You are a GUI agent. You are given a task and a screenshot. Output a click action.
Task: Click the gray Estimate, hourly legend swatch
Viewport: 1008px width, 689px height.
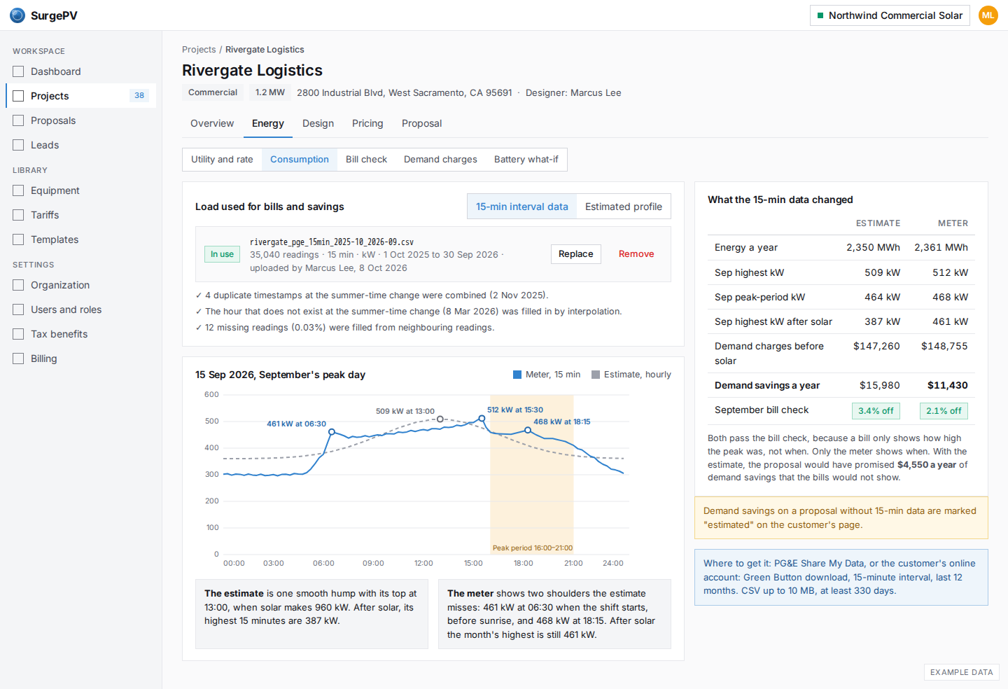point(596,375)
